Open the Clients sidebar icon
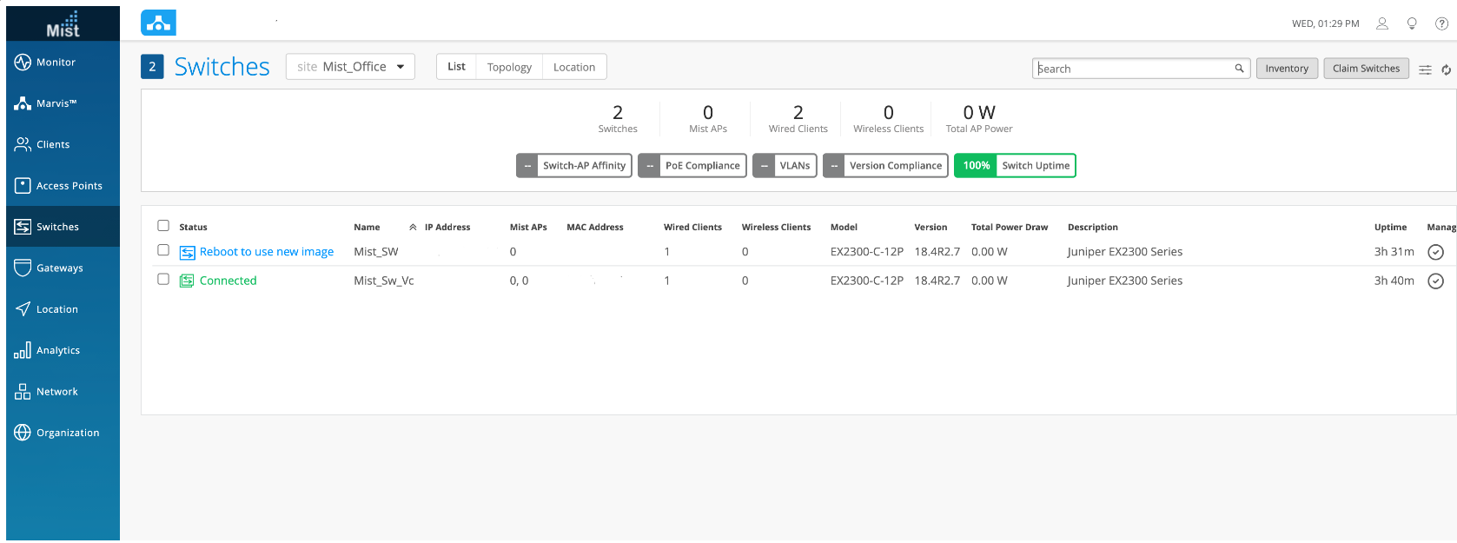 23,144
